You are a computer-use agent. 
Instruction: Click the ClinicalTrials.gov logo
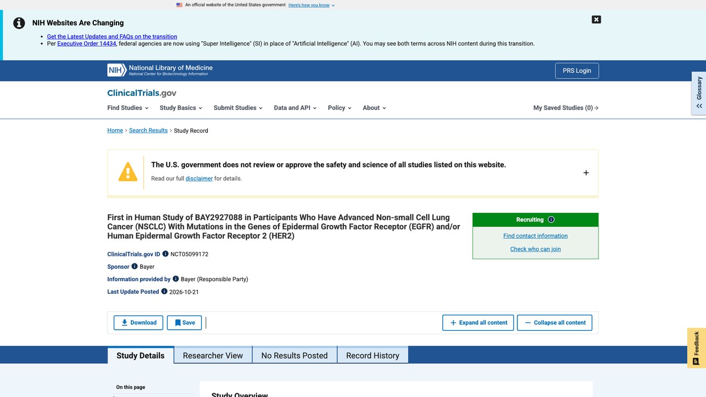(142, 93)
